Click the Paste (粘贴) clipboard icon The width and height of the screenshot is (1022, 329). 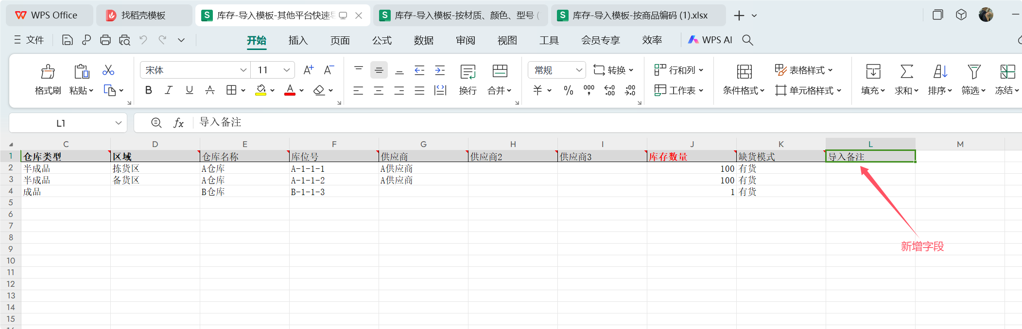coord(81,72)
